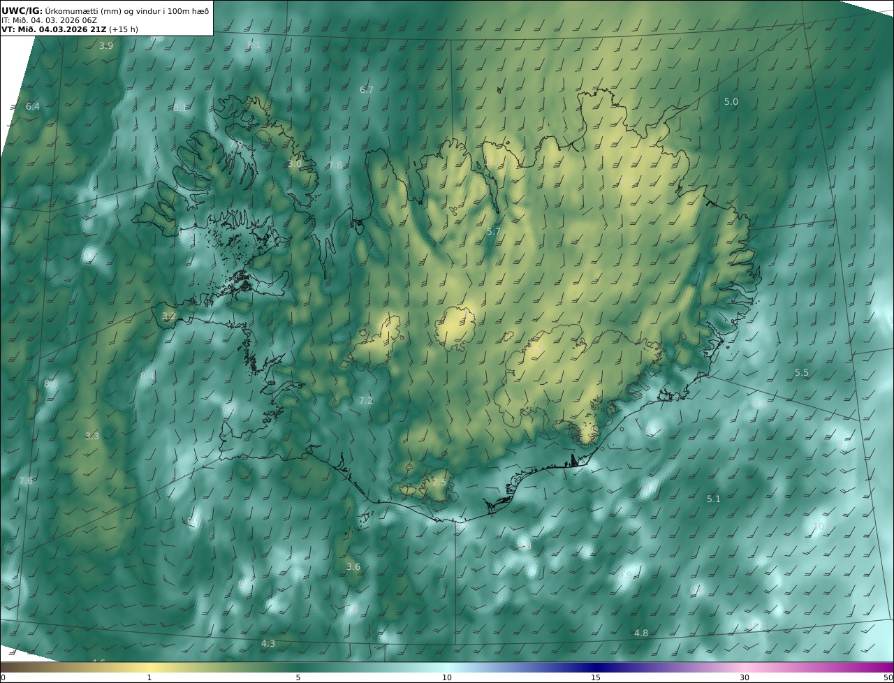Click the 6.7 value on the map

pos(367,90)
